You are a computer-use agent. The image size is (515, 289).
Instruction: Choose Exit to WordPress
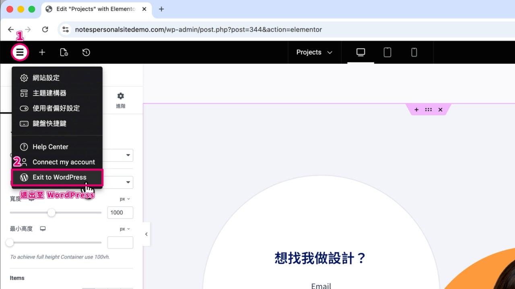(x=57, y=177)
